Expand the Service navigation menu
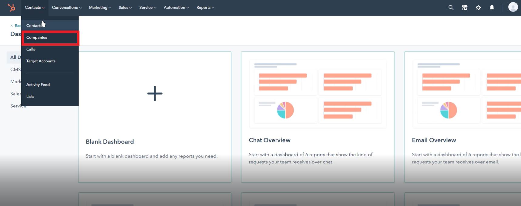The width and height of the screenshot is (521, 206). click(x=148, y=8)
